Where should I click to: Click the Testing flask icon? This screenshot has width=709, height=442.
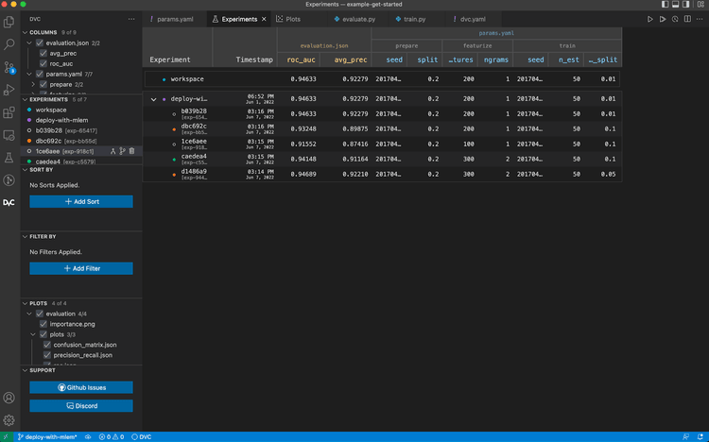9,158
